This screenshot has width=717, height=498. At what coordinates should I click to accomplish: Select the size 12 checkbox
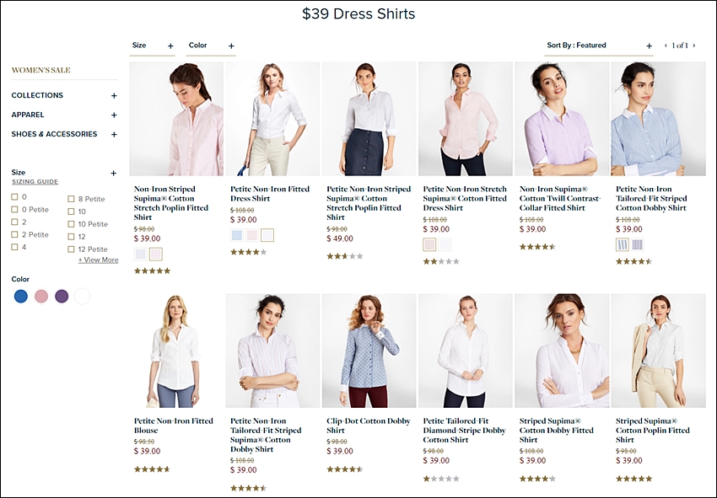click(x=71, y=237)
